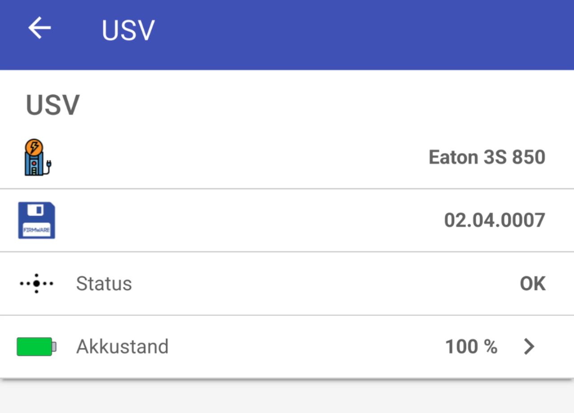This screenshot has width=574, height=413.
Task: Click the UPS device icon
Action: pyautogui.click(x=36, y=157)
